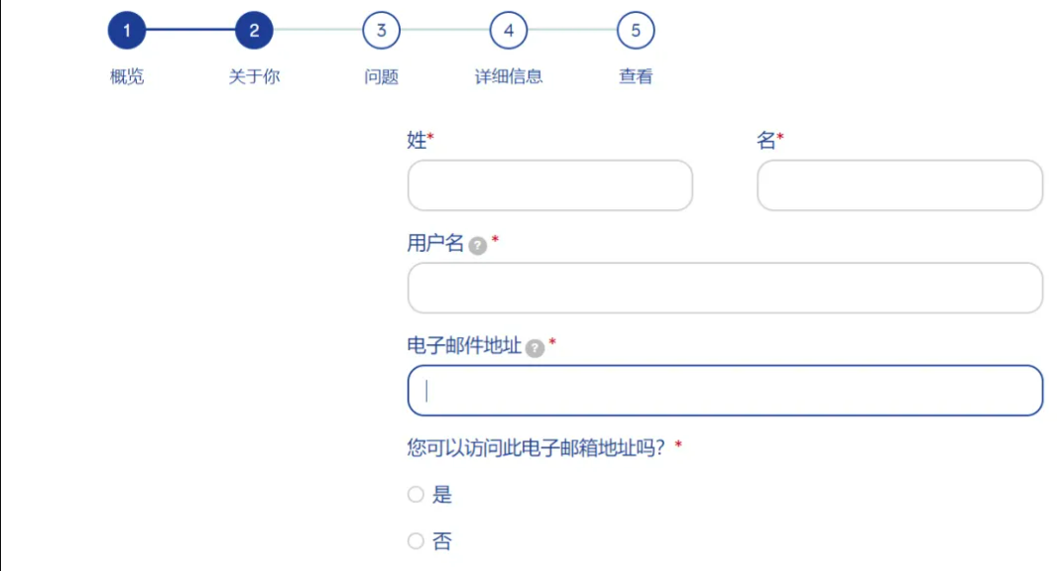Screen dimensions: 1064x571
Task: Jump to step 4 circle
Action: [x=509, y=31]
